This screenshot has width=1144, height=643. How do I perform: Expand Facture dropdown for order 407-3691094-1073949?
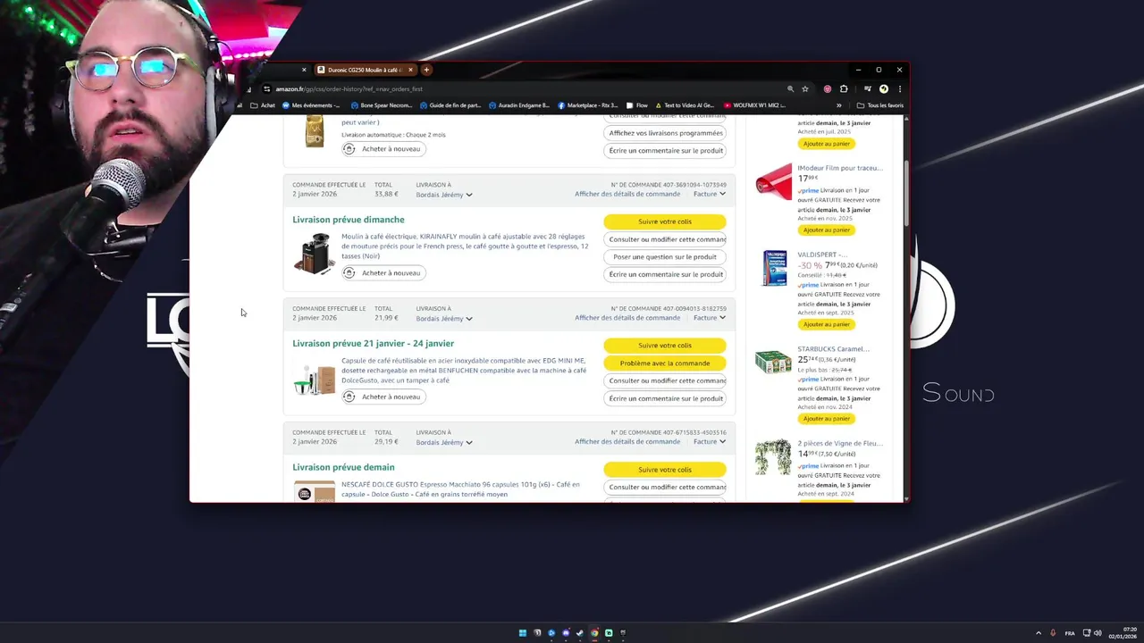[710, 194]
